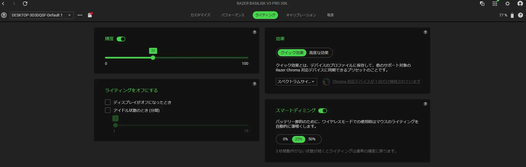Click the battery status icon
The image size is (526, 167).
[512, 15]
